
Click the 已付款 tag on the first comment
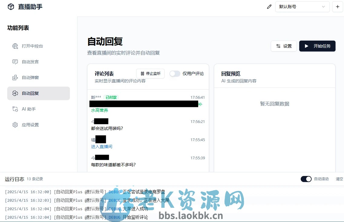[111, 97]
